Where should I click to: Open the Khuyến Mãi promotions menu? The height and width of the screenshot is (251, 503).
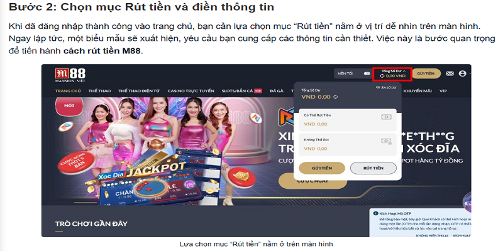(417, 91)
